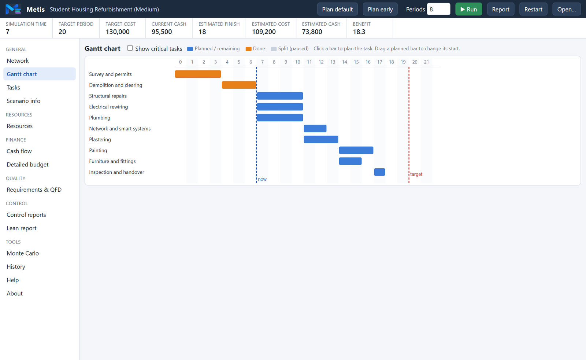The image size is (586, 360).
Task: Toggle Show critical tasks checkbox
Action: [x=130, y=48]
